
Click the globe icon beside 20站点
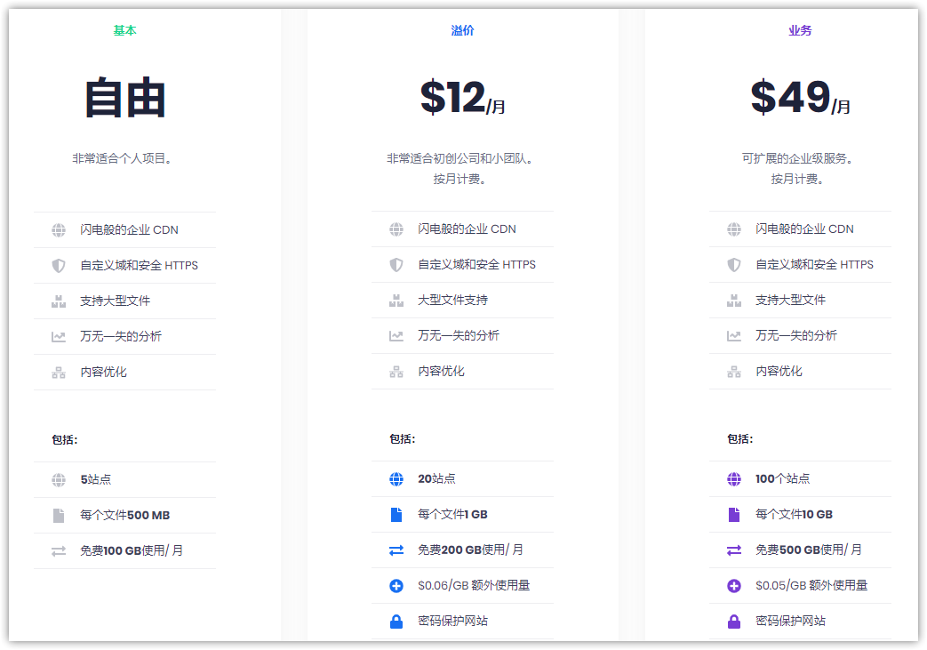tap(396, 479)
